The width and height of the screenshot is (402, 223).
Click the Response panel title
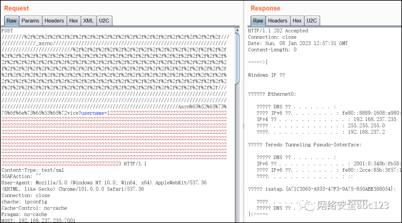pos(265,9)
